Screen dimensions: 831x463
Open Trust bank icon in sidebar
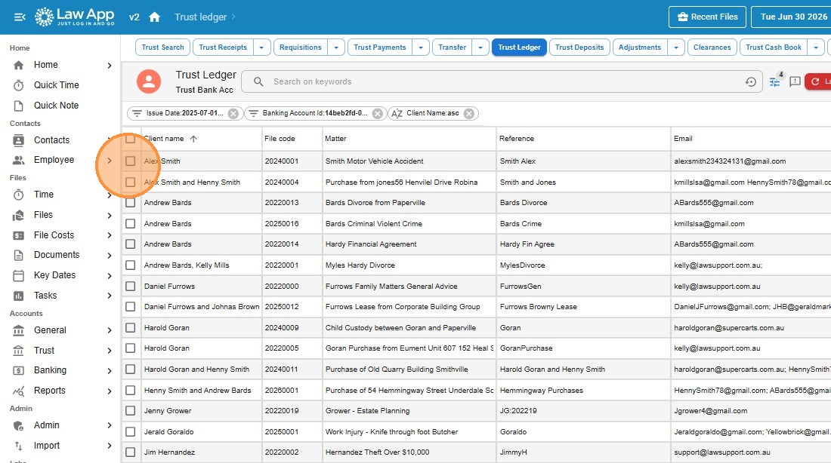coord(19,351)
